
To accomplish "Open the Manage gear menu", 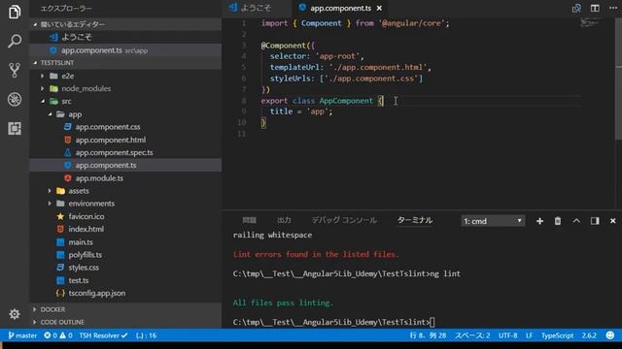I will click(15, 314).
